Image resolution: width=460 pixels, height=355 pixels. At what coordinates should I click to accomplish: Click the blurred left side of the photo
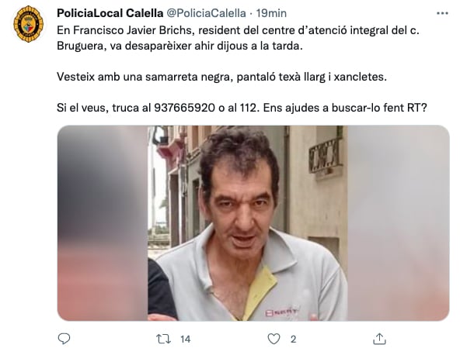click(x=103, y=223)
